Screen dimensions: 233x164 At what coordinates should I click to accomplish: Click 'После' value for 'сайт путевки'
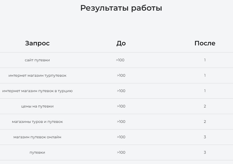(x=205, y=60)
